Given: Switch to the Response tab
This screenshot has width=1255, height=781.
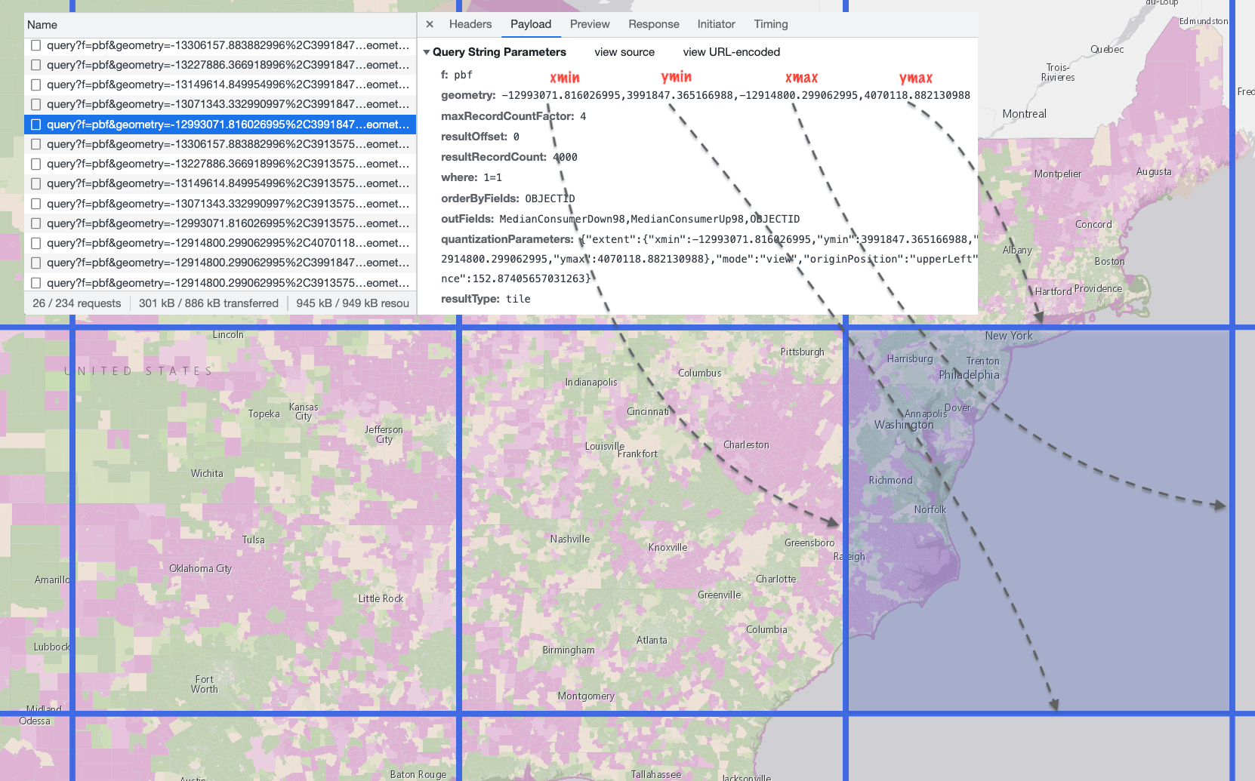Looking at the screenshot, I should click(x=654, y=24).
